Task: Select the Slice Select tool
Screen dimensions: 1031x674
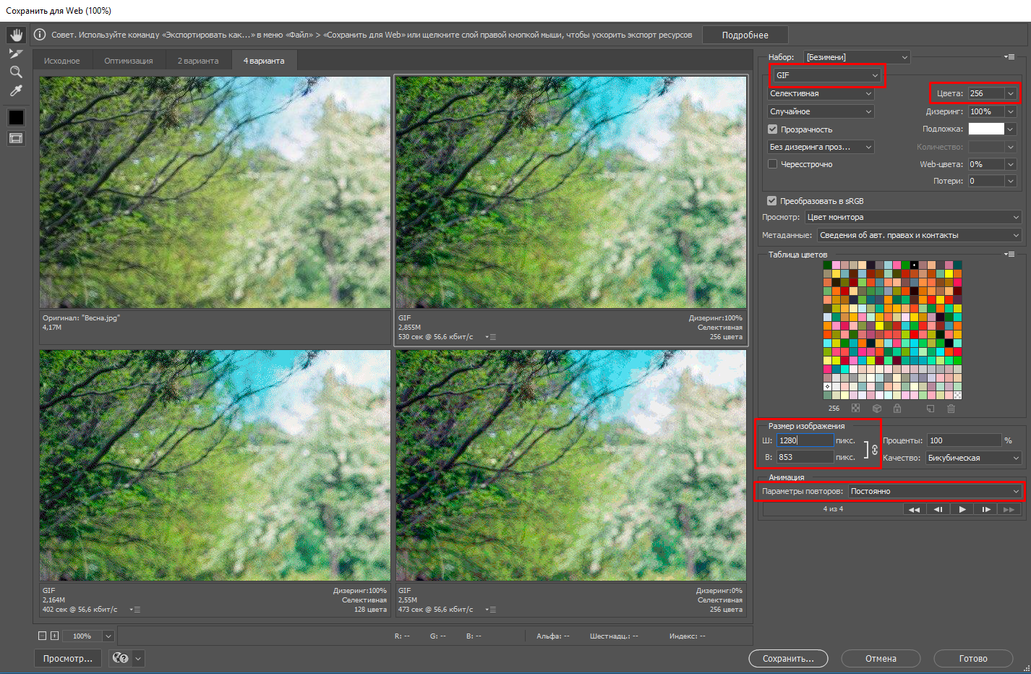Action: point(16,54)
